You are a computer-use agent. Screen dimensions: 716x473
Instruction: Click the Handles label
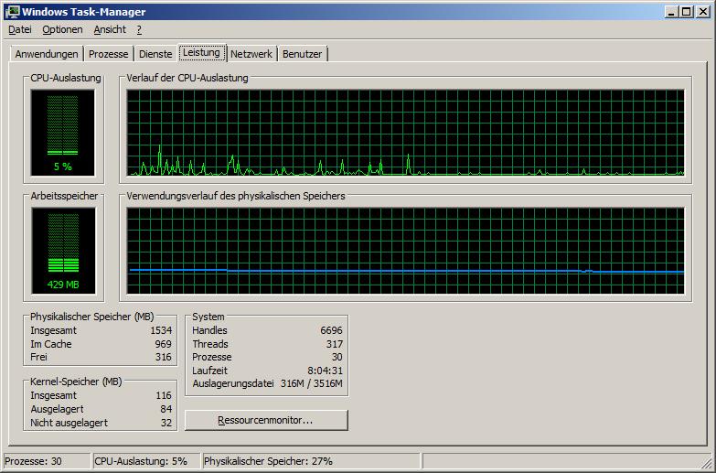[x=209, y=330]
